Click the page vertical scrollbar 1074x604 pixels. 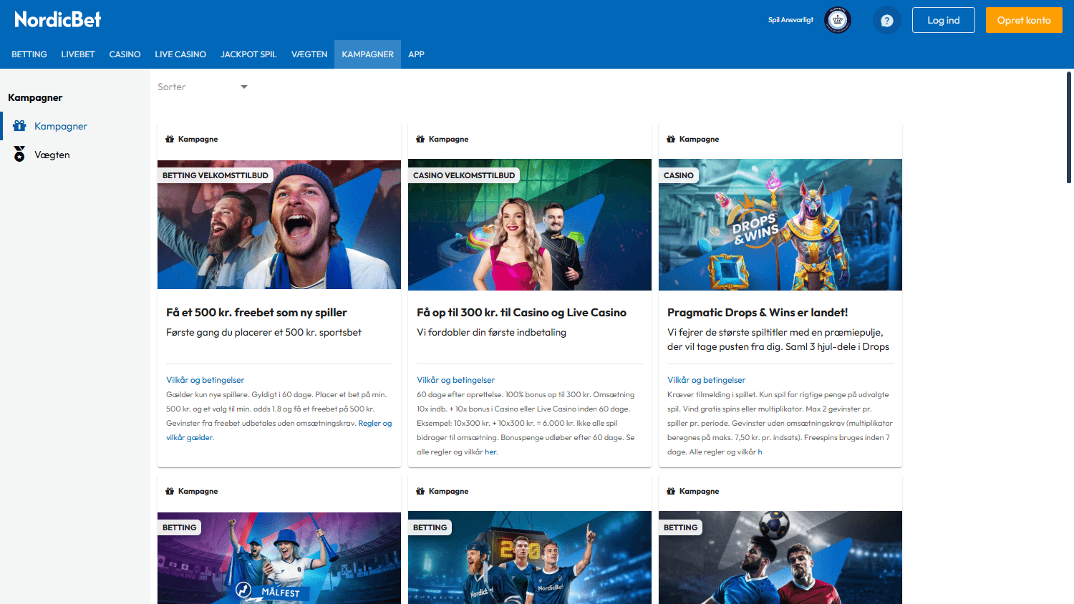click(x=1069, y=127)
